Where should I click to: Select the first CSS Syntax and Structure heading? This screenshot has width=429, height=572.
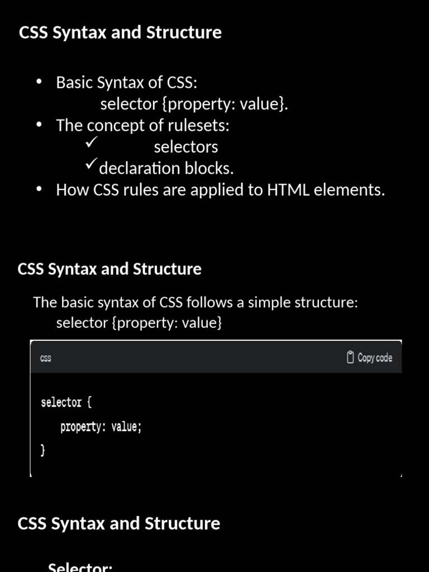(x=120, y=32)
